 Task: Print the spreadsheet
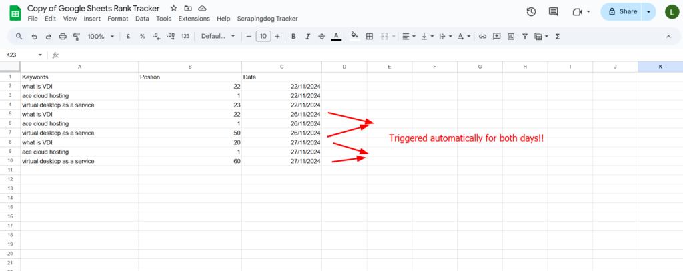click(x=63, y=37)
